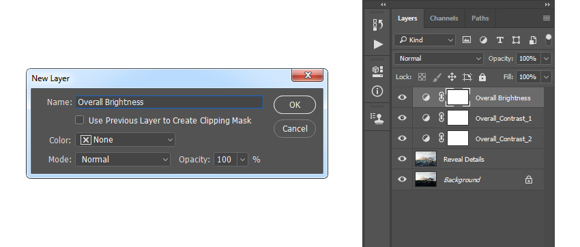Expand the Kind filter dropdown
The height and width of the screenshot is (247, 580).
pyautogui.click(x=424, y=40)
